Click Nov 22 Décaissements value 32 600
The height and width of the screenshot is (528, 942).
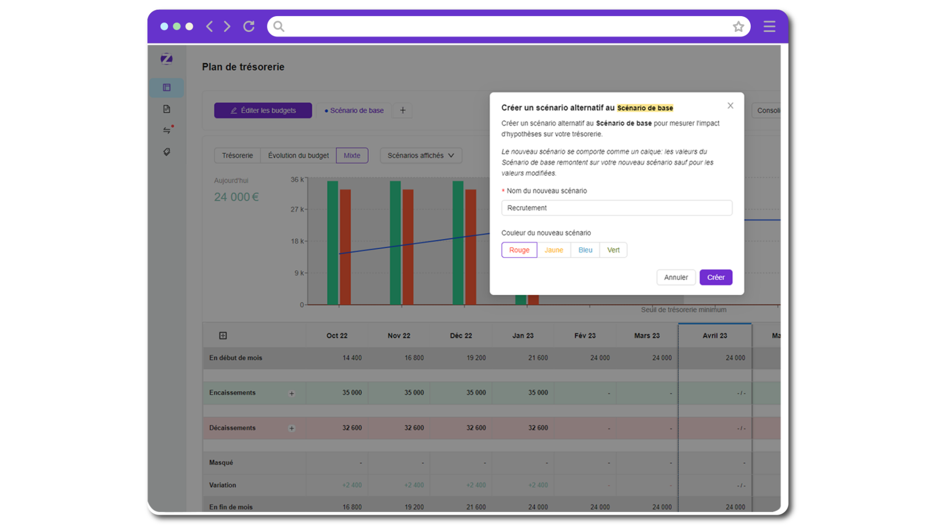point(414,428)
